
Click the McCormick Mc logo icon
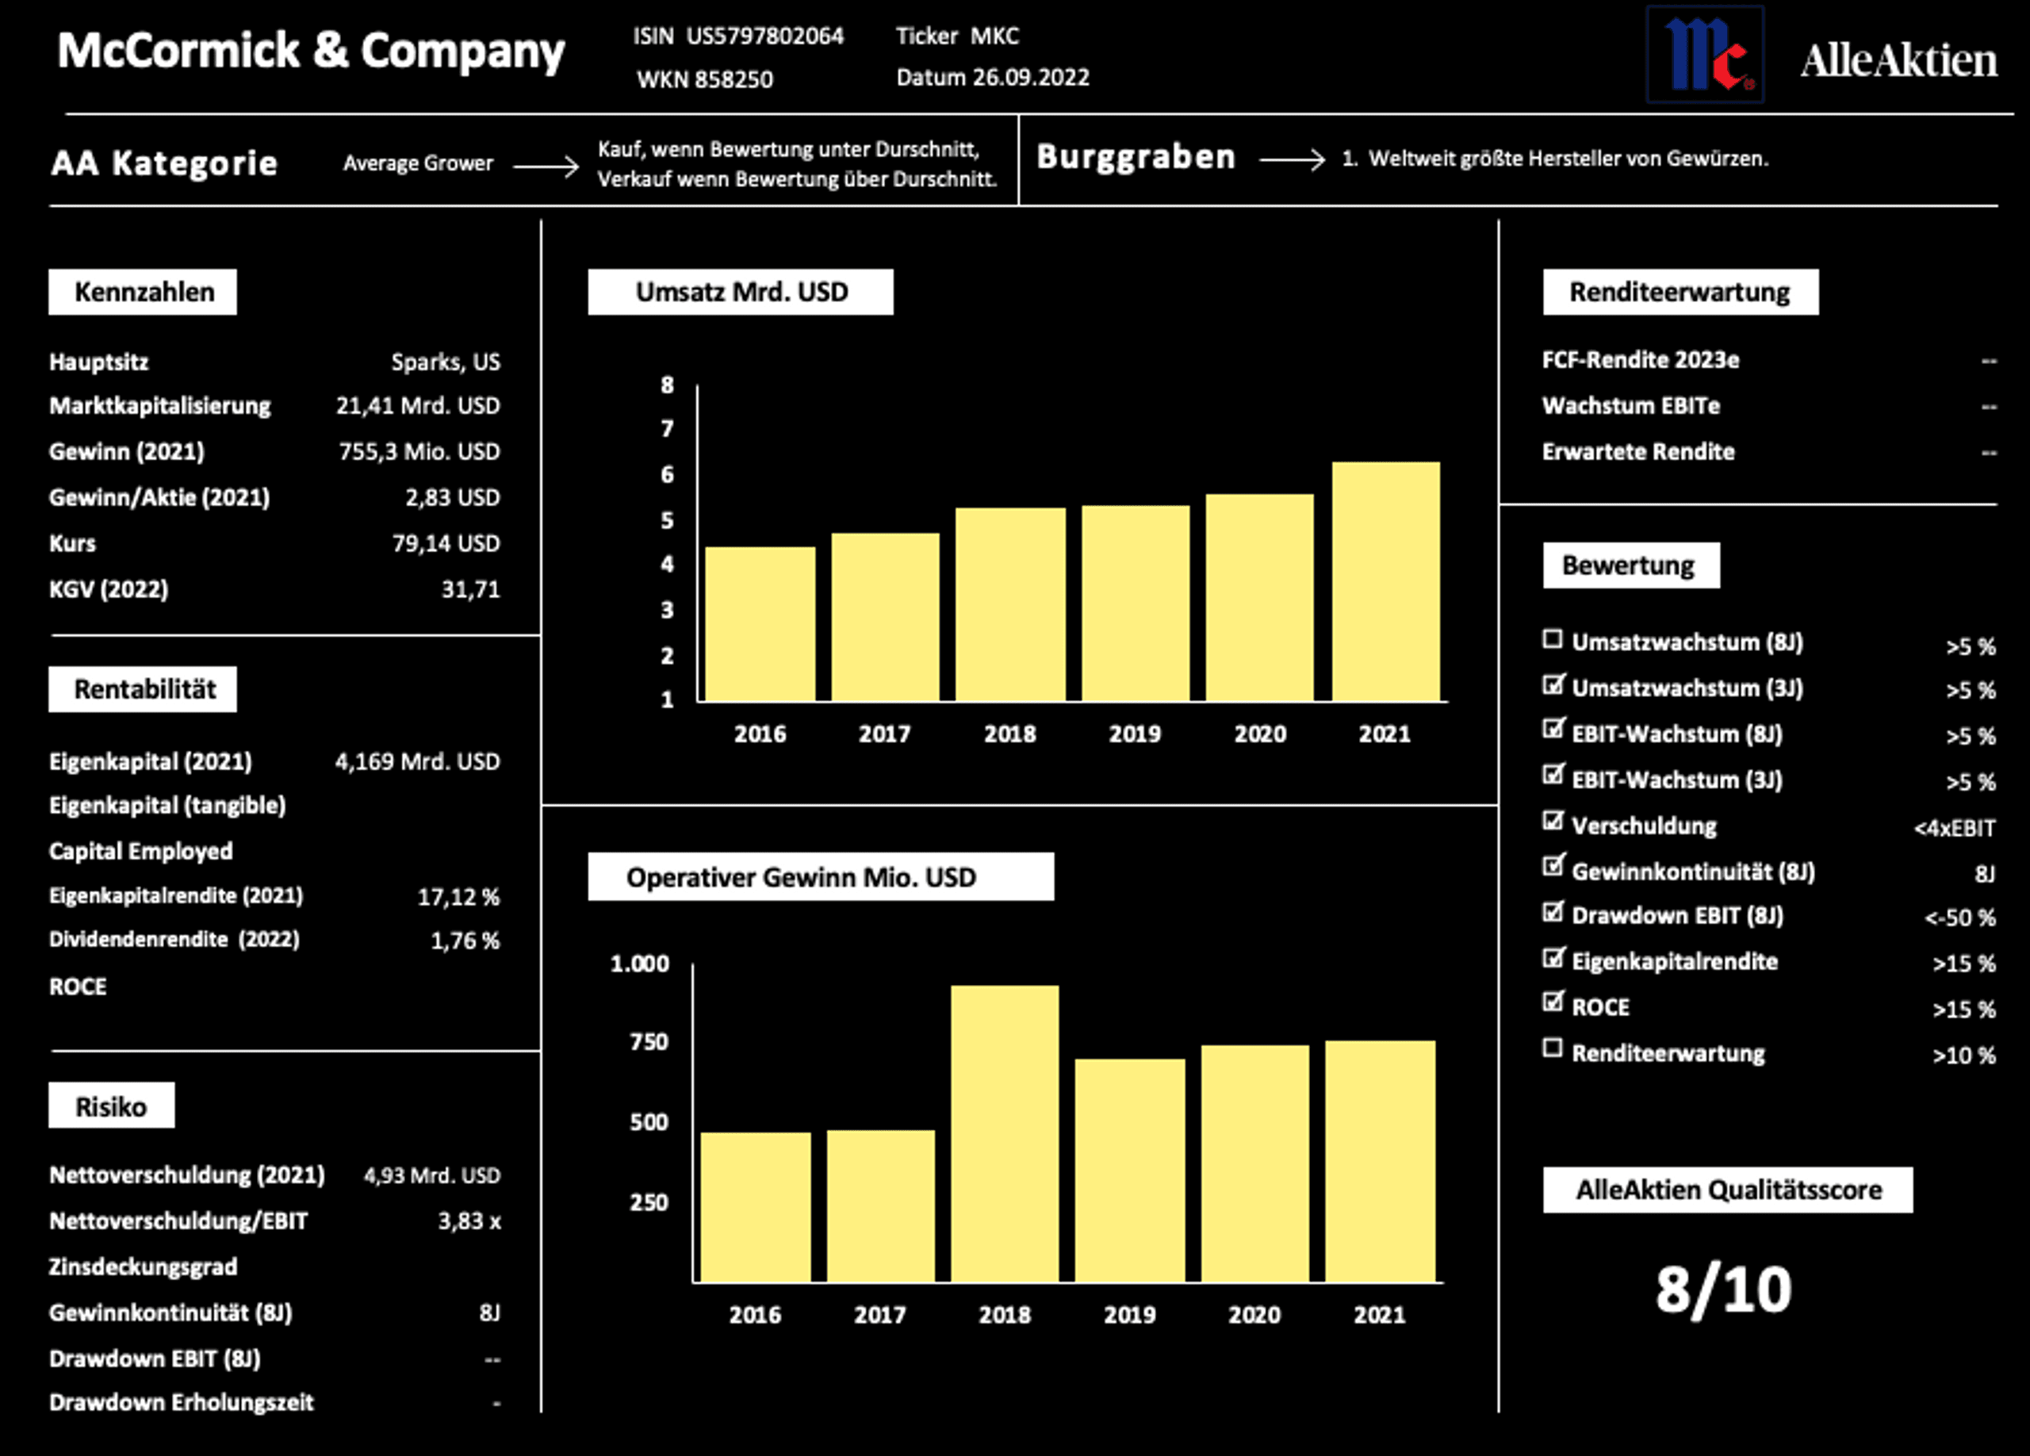pyautogui.click(x=1705, y=55)
